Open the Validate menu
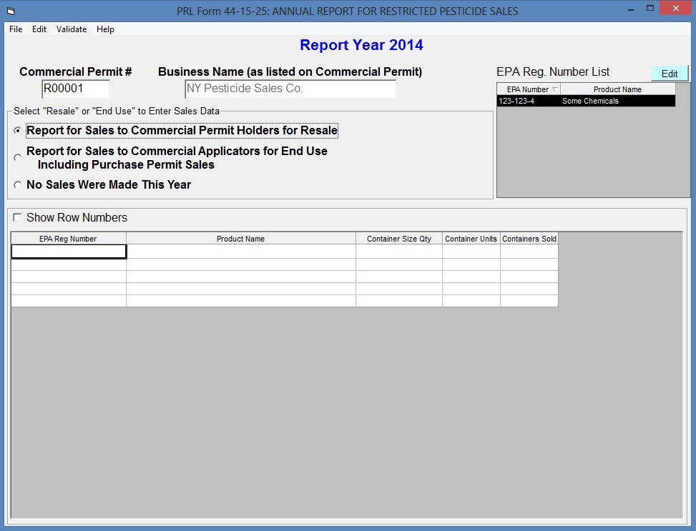 [x=72, y=29]
